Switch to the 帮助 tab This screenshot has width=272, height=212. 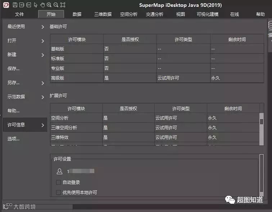[260, 14]
